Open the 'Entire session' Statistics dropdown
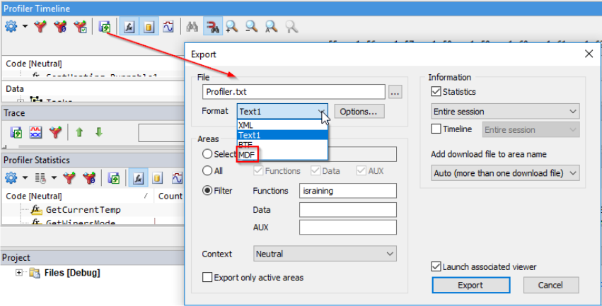 [505, 112]
